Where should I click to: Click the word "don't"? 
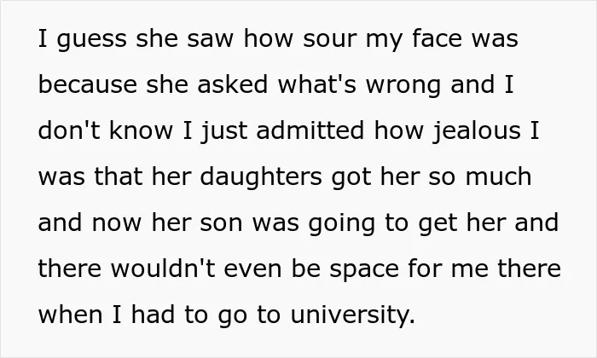[x=69, y=130]
